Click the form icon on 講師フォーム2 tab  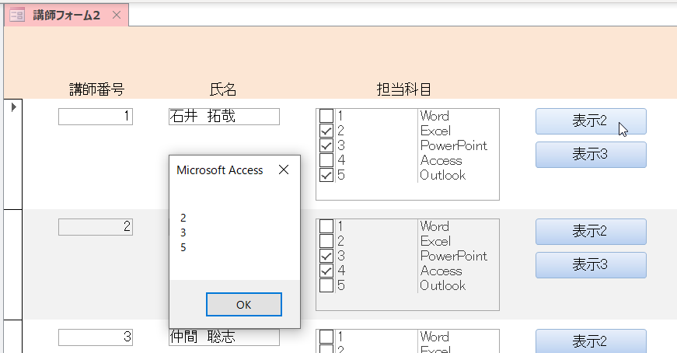click(17, 15)
